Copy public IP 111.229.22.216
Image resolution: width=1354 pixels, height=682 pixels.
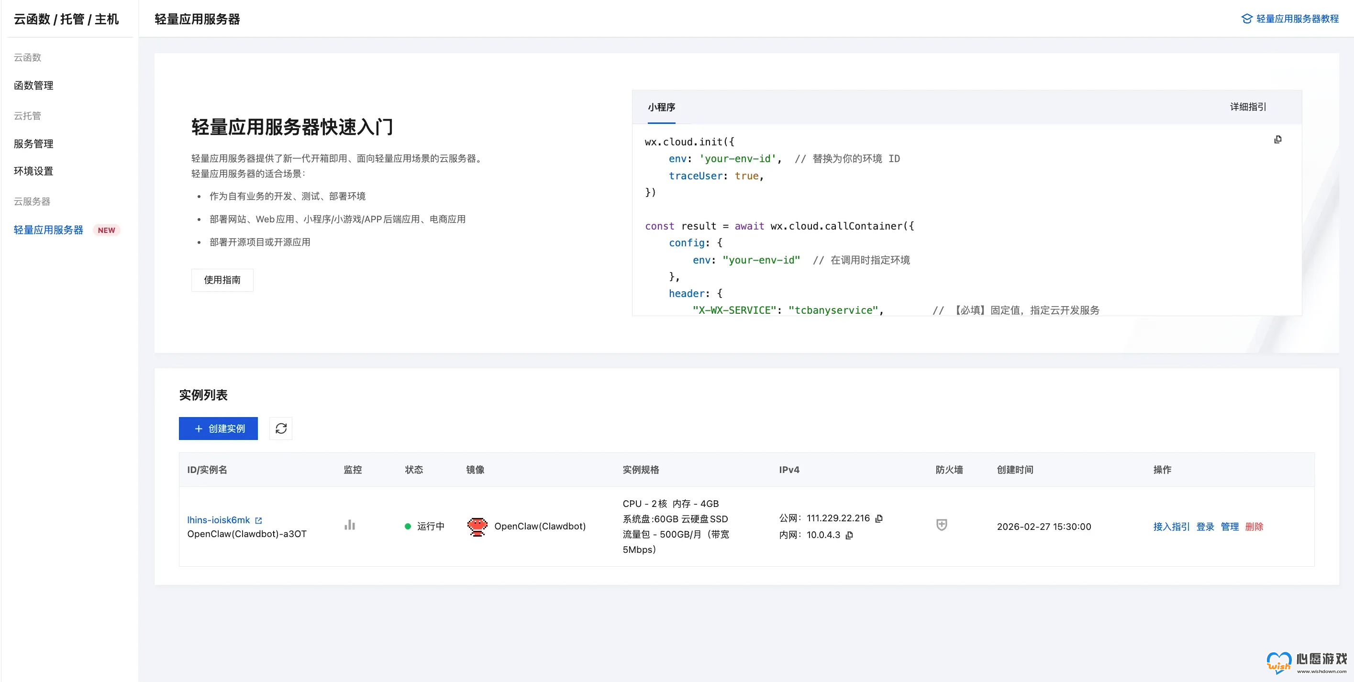[879, 518]
